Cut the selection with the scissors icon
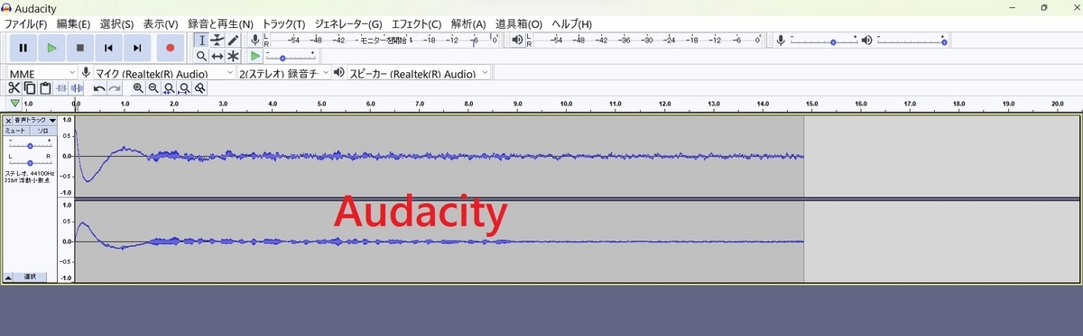This screenshot has height=336, width=1083. [14, 87]
